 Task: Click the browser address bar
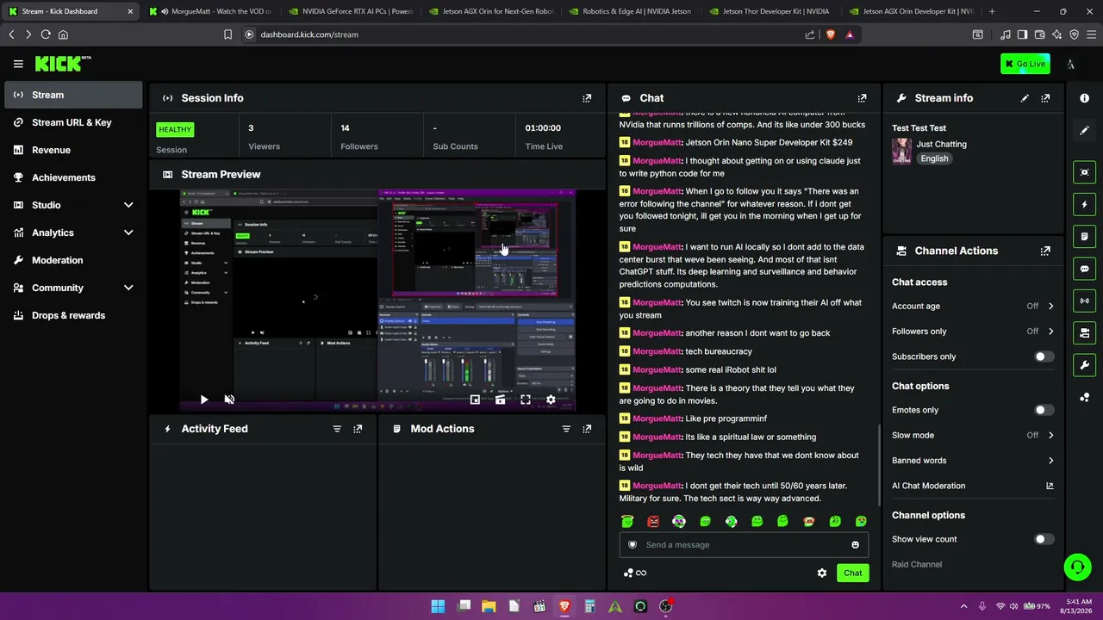(x=524, y=34)
